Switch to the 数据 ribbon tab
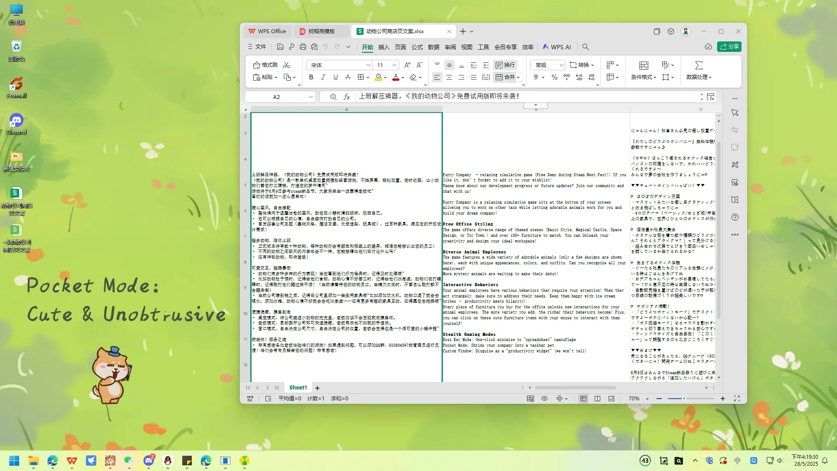 click(433, 47)
